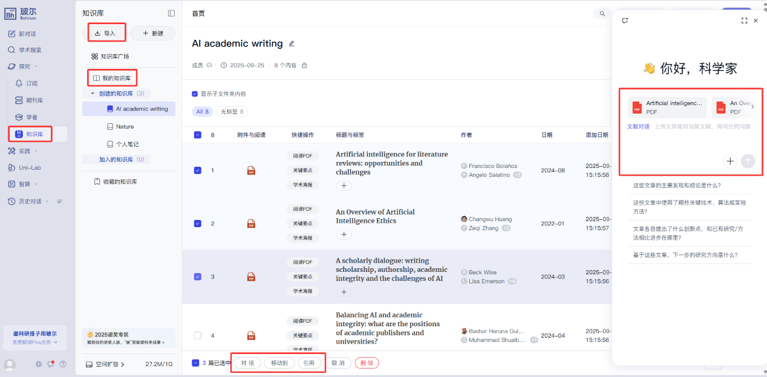This screenshot has width=767, height=377.
Task: Select the Nature knowledge base
Action: tap(124, 127)
